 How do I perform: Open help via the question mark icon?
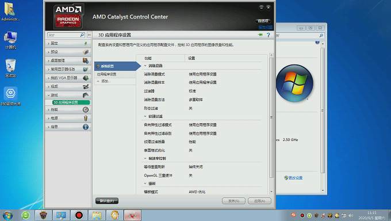pos(269,35)
